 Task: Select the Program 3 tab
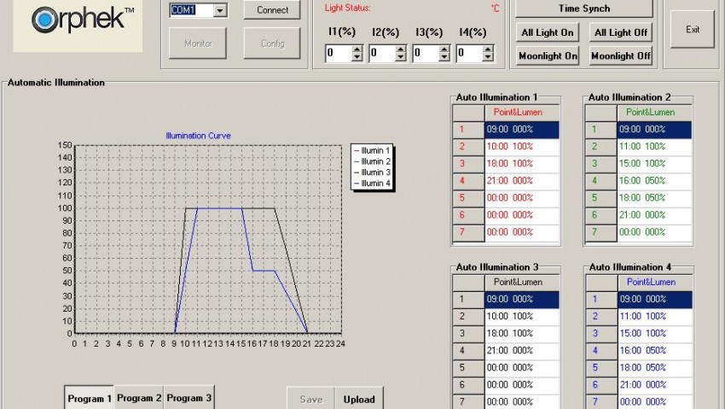coord(188,398)
